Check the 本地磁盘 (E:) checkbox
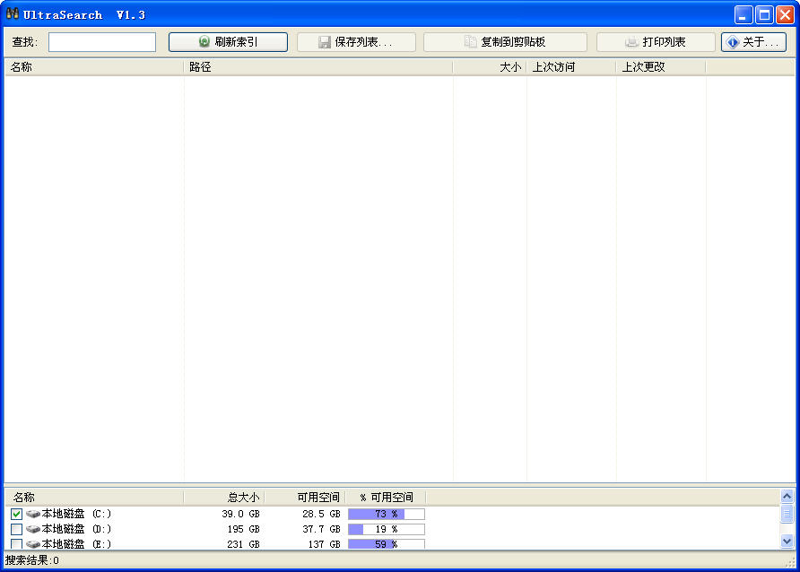Image resolution: width=800 pixels, height=572 pixels. pos(16,544)
